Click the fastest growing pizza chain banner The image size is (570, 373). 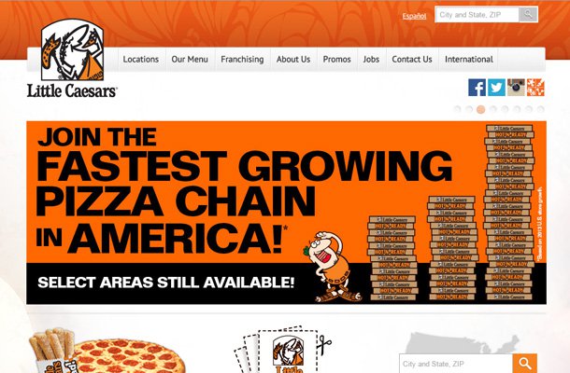click(286, 213)
